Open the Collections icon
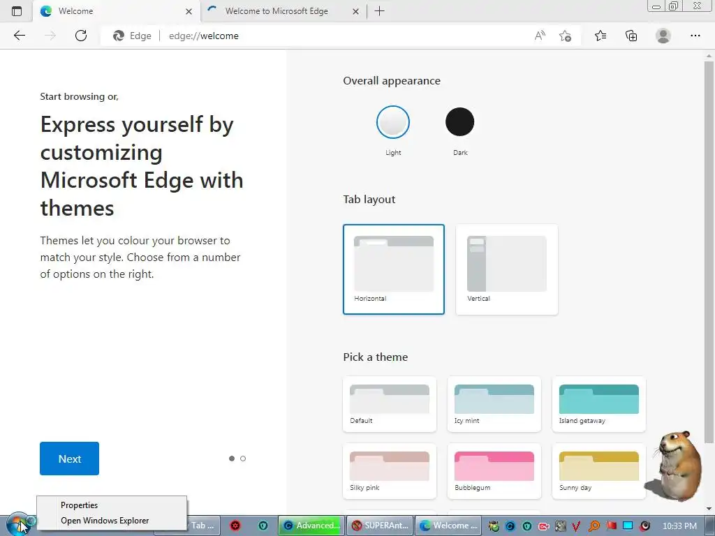Image resolution: width=715 pixels, height=536 pixels. click(x=631, y=36)
